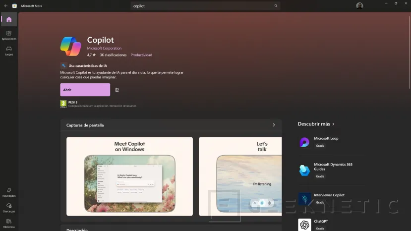Screen dimensions: 411x231
Task: Click the Microsoft Store logo icon
Action: point(15,6)
